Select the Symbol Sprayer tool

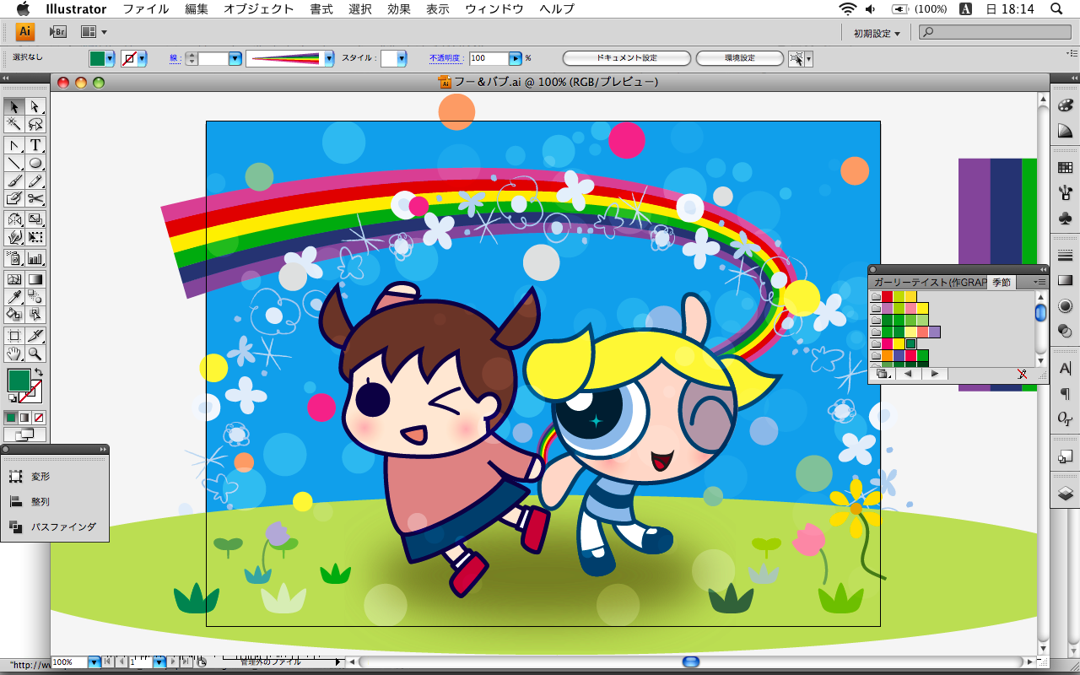14,258
